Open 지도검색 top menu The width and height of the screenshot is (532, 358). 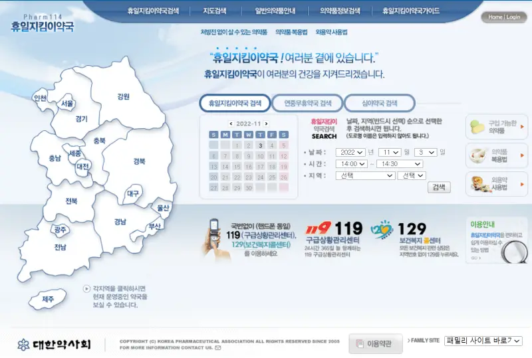coord(214,11)
